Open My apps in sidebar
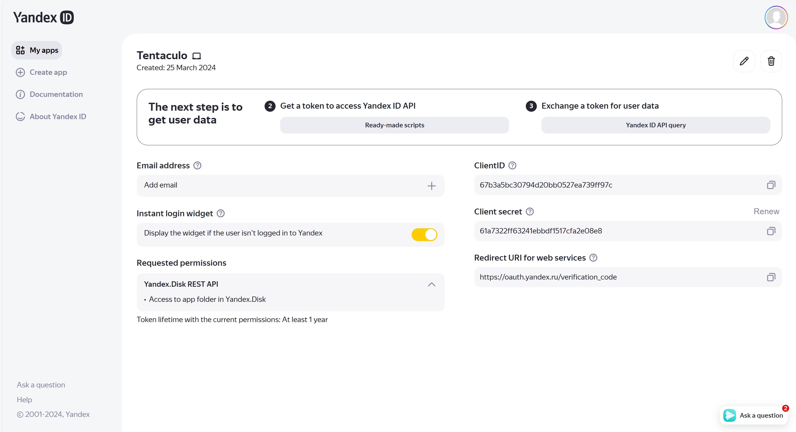The image size is (796, 432). point(37,50)
